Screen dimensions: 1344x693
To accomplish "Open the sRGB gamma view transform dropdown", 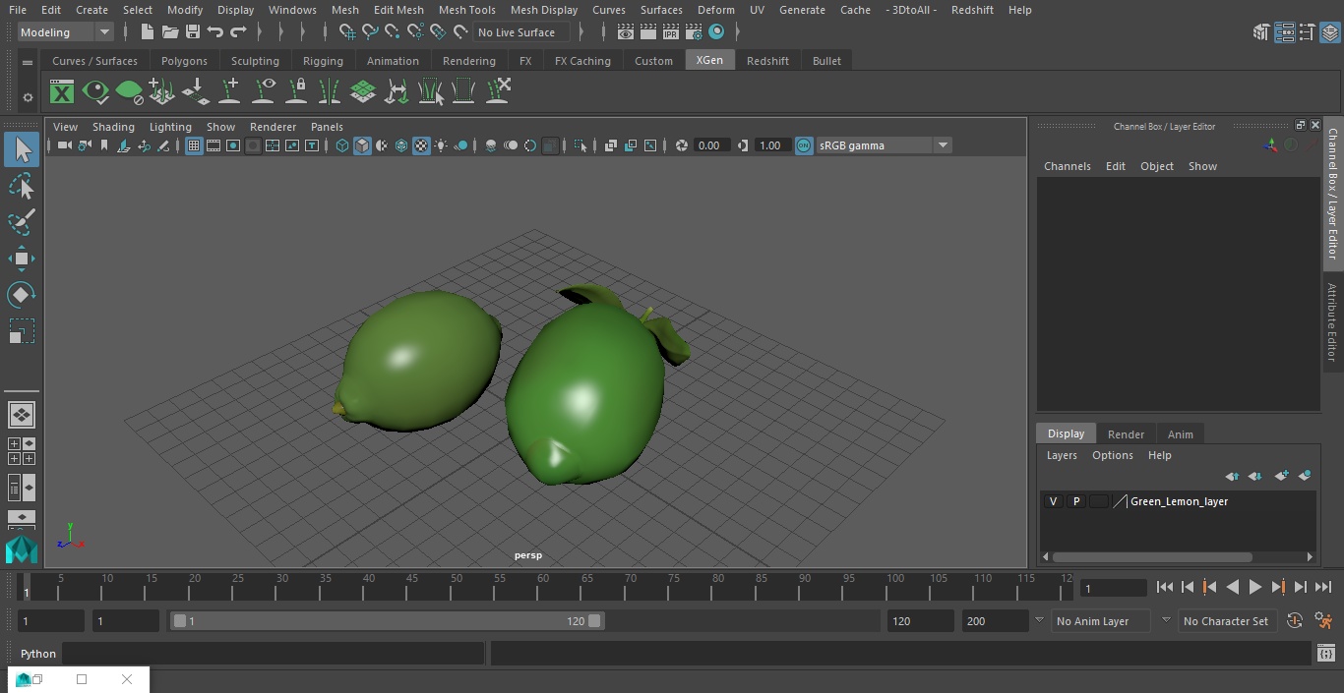I will [x=884, y=145].
